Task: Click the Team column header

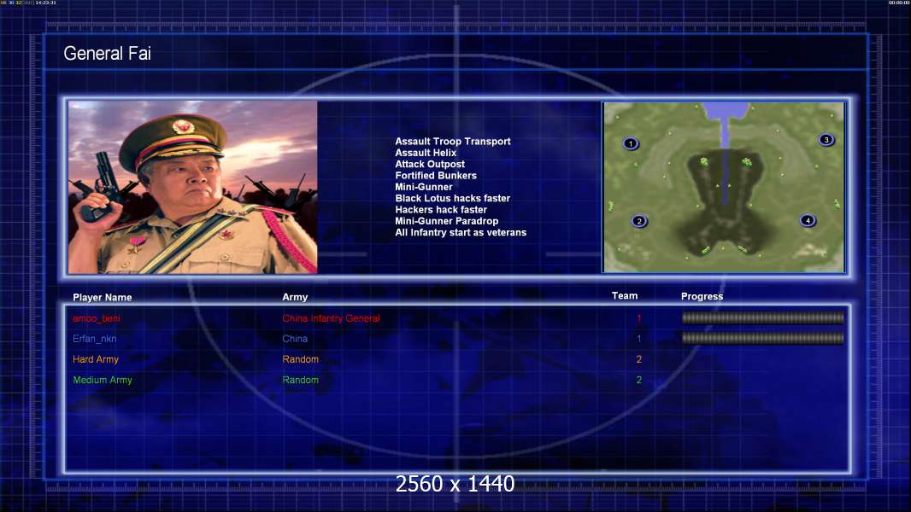Action: coord(625,296)
